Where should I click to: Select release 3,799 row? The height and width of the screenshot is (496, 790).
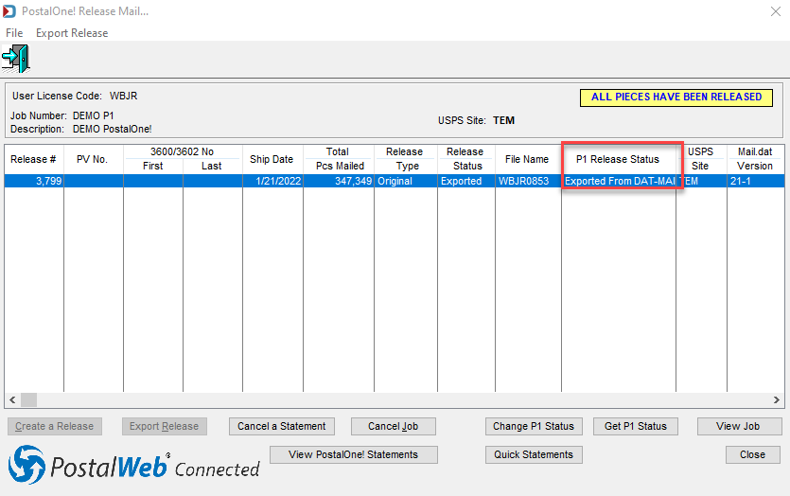coord(395,181)
